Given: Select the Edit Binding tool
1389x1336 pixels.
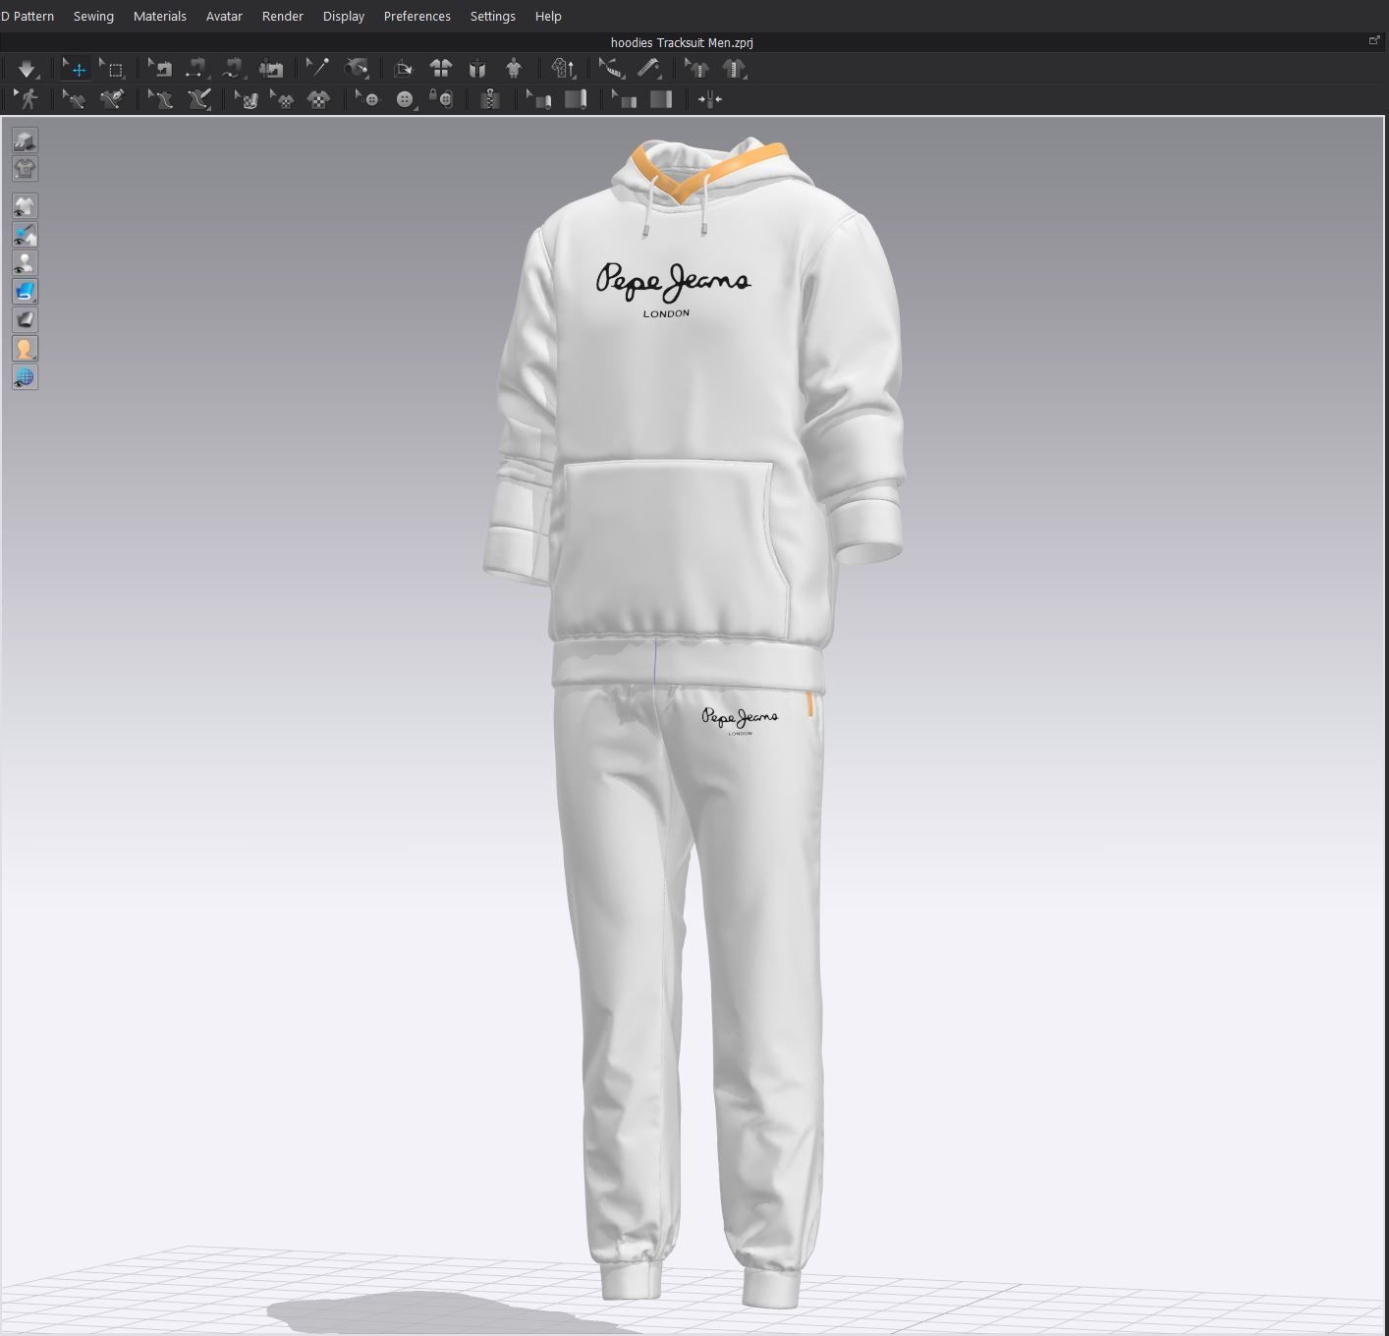Looking at the screenshot, I should point(624,99).
